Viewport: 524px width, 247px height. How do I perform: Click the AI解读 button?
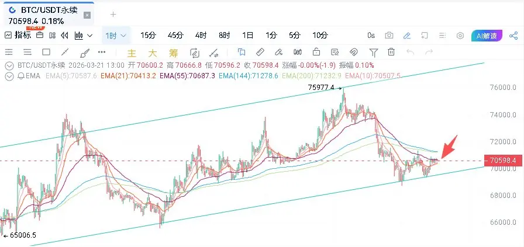tap(487, 36)
